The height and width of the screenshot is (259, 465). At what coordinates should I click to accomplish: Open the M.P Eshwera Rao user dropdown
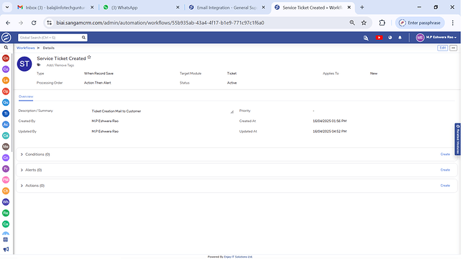[x=436, y=37]
